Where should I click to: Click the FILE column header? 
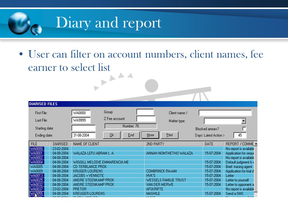39,144
